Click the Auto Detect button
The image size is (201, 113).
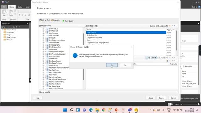coord(151,58)
